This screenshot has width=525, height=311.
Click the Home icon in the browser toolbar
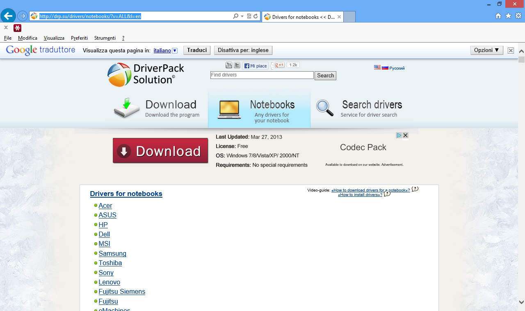tap(498, 16)
